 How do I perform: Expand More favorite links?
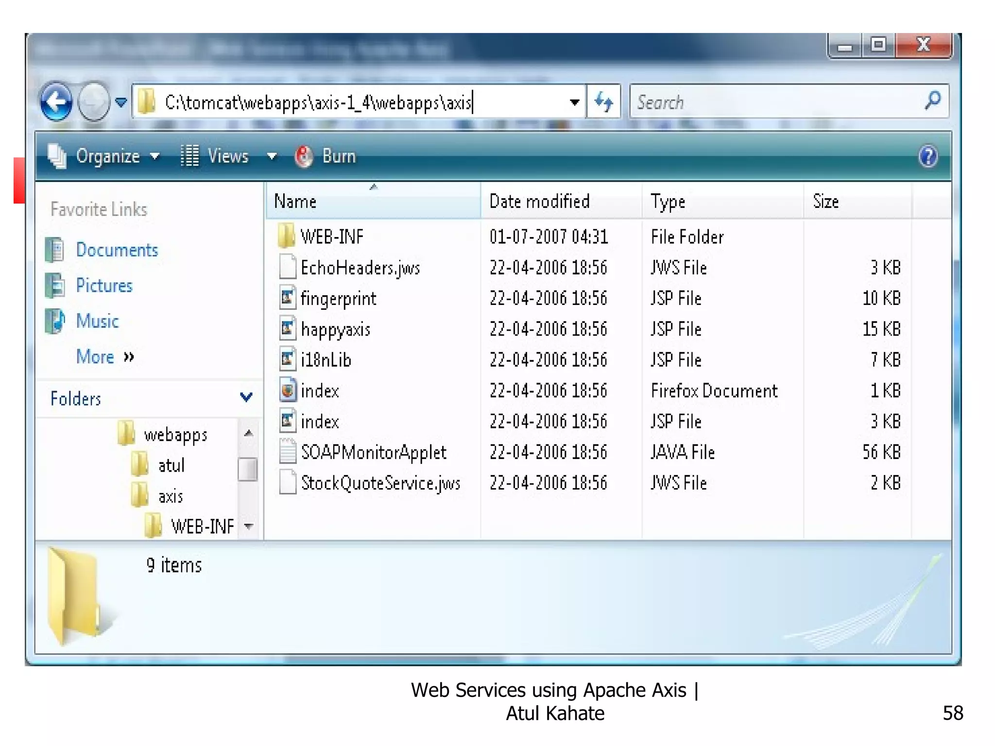click(105, 357)
